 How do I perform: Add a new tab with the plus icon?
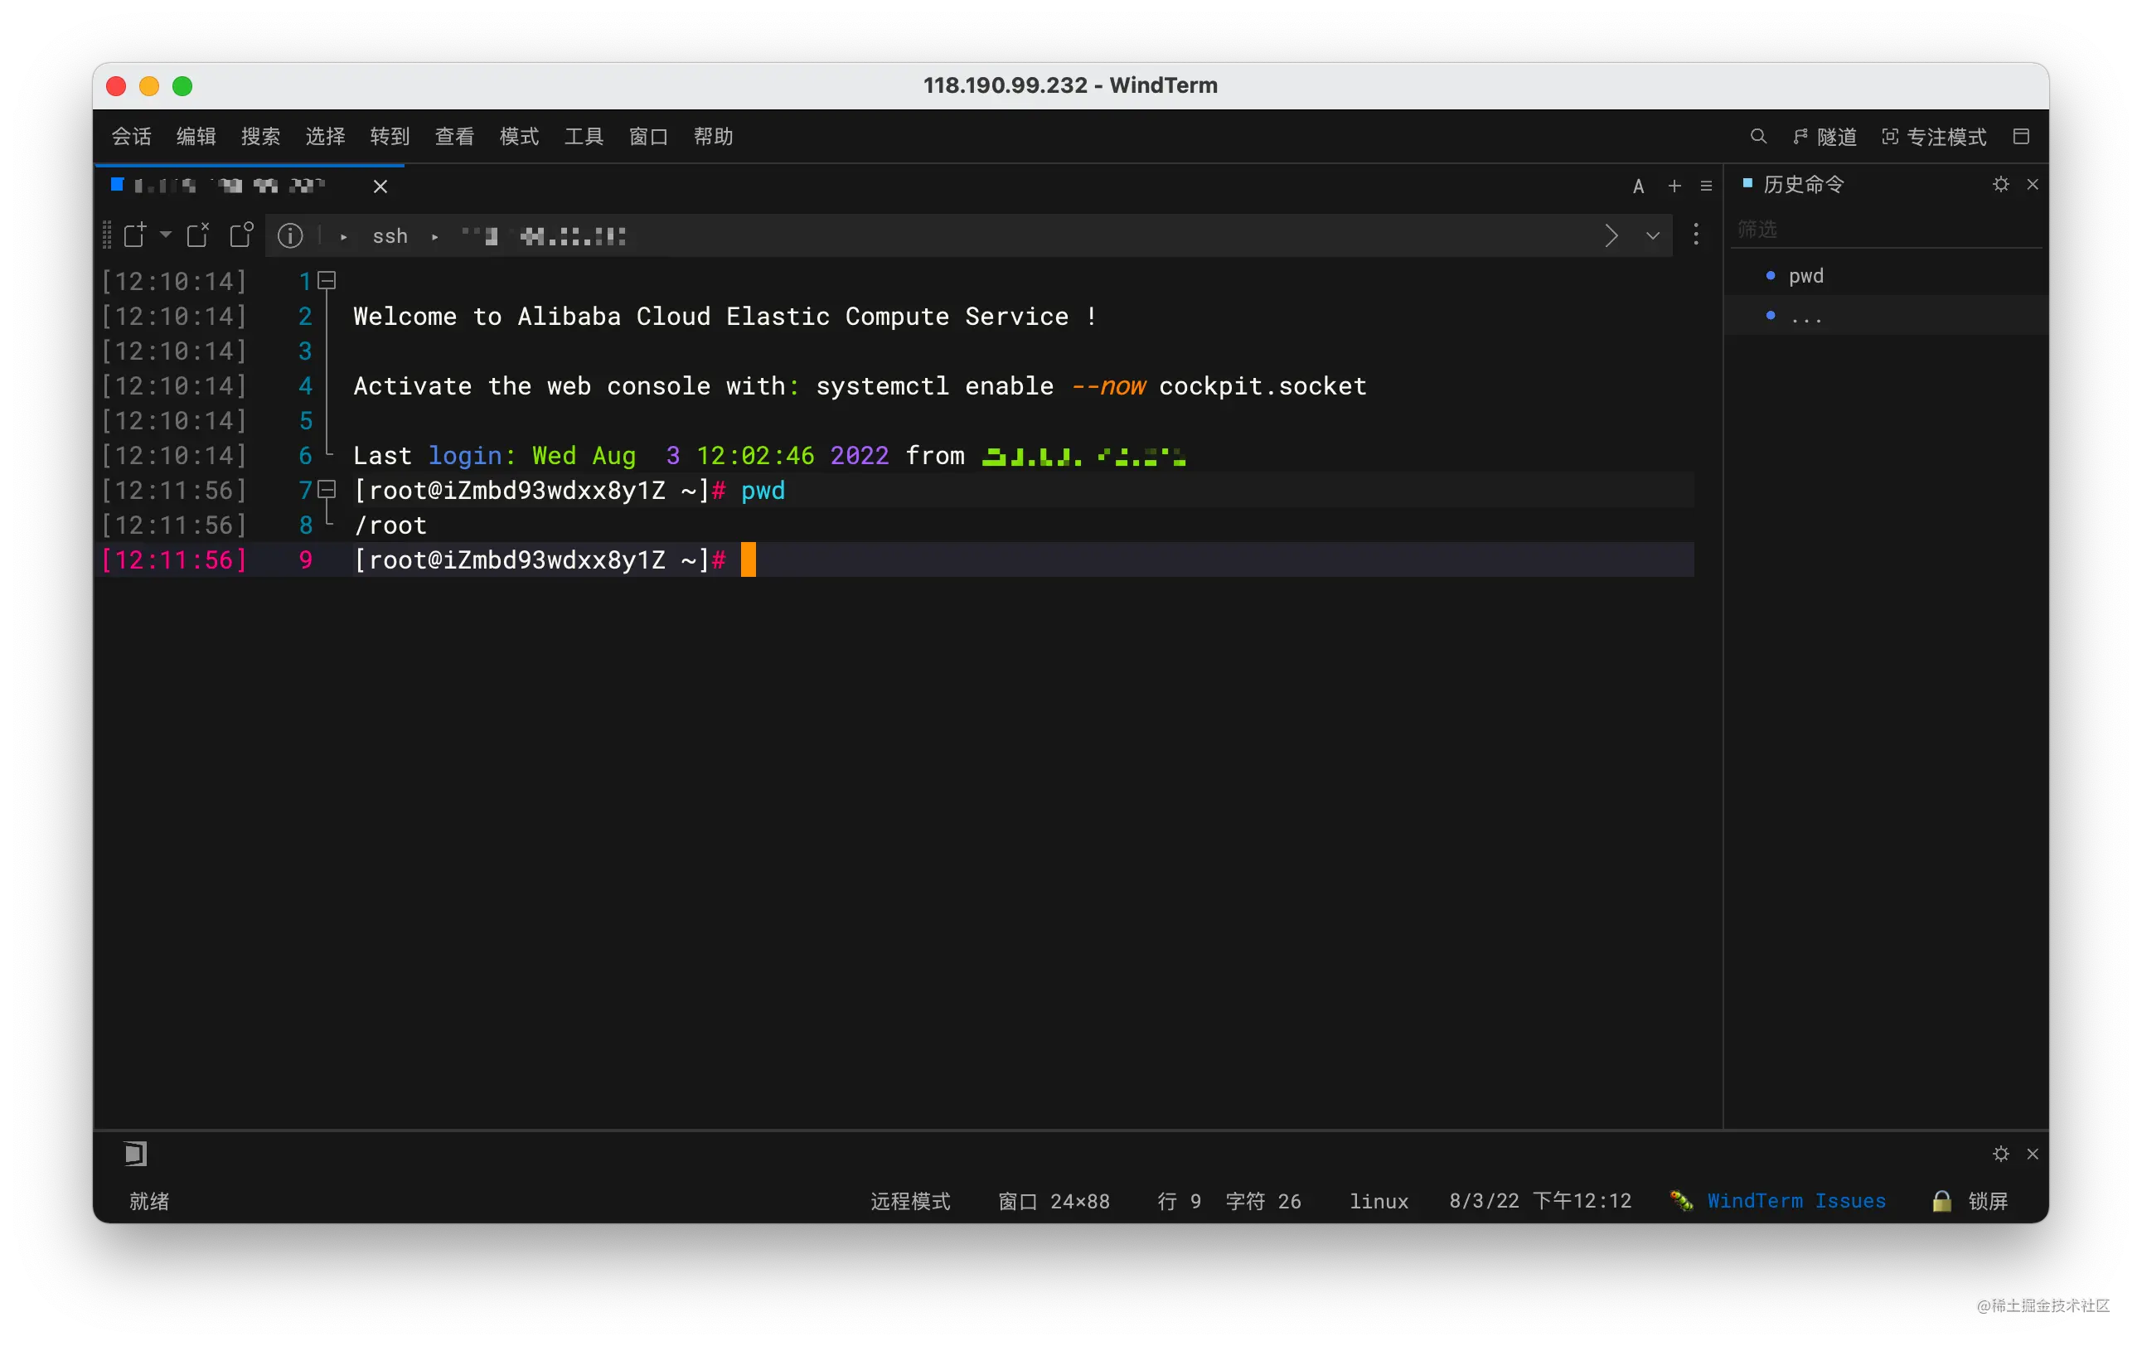1674,186
